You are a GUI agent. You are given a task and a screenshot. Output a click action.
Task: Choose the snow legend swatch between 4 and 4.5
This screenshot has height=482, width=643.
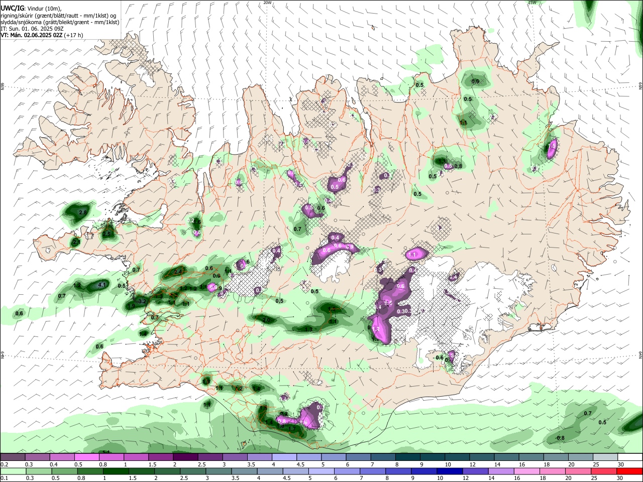(284, 457)
